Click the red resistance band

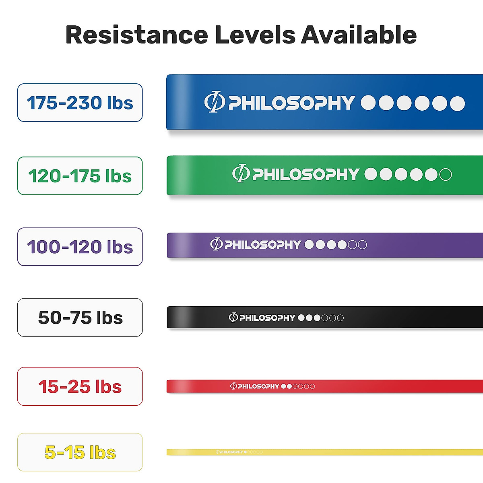(x=325, y=386)
